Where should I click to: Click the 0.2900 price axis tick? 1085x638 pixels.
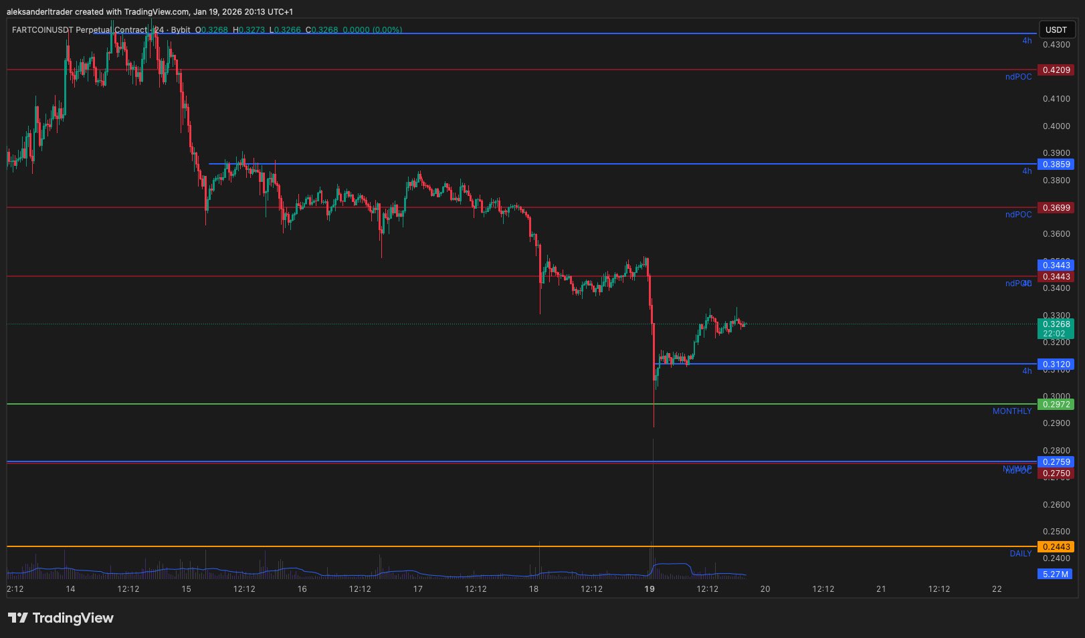1056,423
